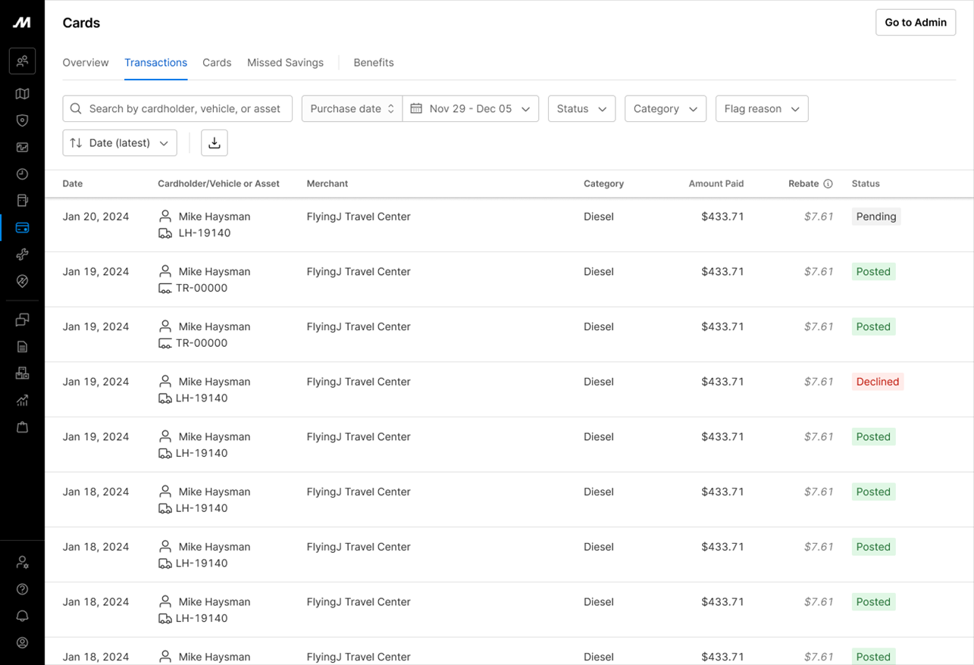Switch to the Missed Savings tab
This screenshot has width=974, height=665.
coord(285,62)
